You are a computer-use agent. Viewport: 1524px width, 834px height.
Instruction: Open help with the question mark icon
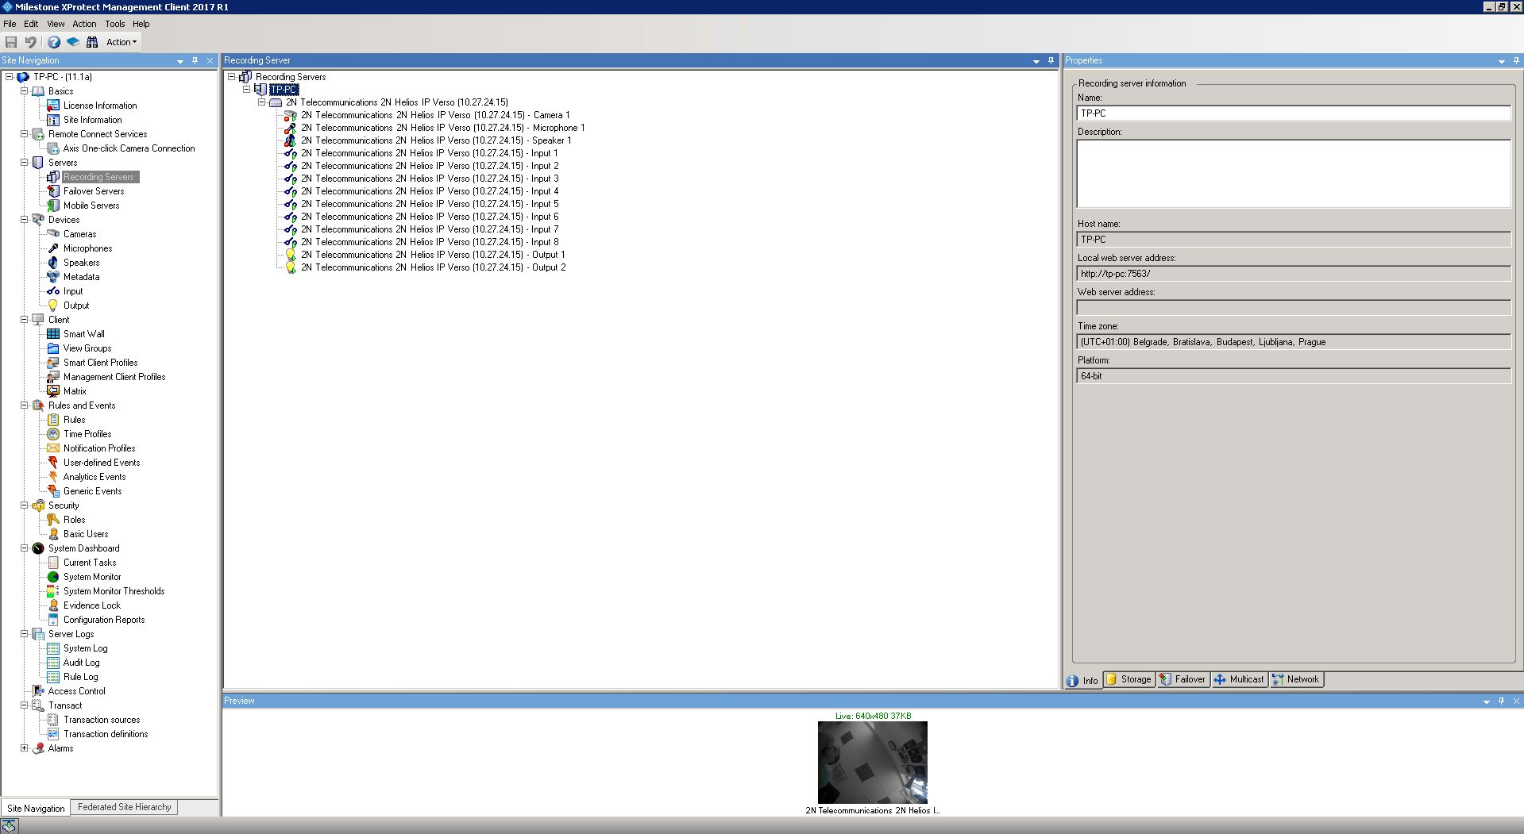click(54, 42)
